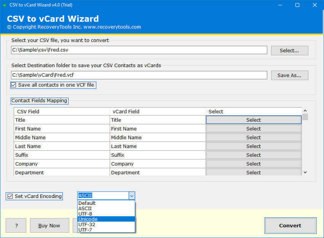Click Select for the Suffix row

point(254,155)
